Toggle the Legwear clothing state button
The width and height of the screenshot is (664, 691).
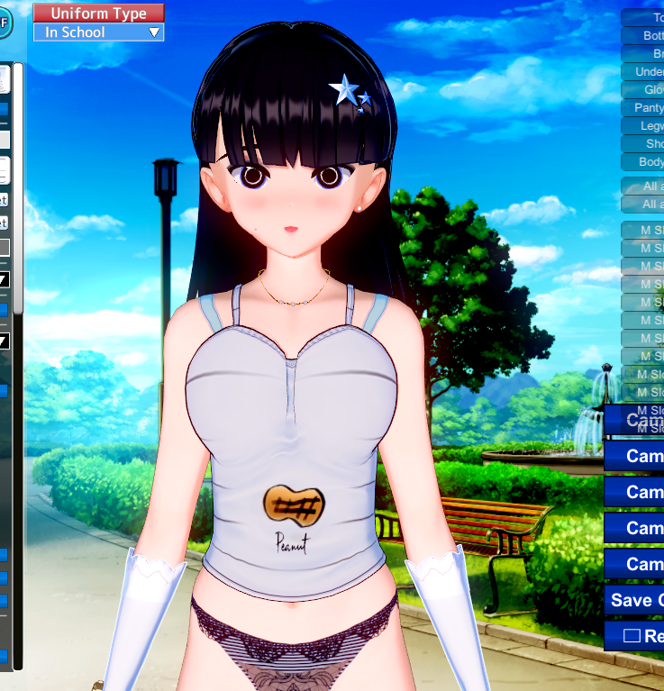(x=643, y=126)
